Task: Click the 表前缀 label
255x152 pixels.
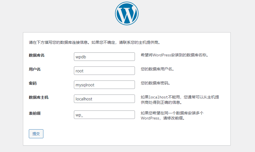Action: coord(35,113)
